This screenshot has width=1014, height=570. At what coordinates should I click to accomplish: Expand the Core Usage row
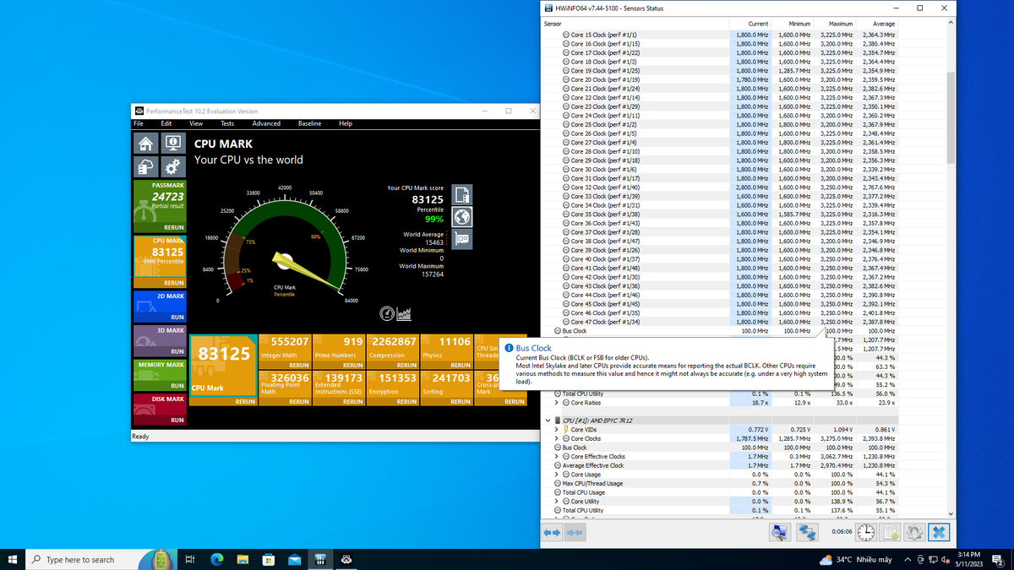(556, 474)
